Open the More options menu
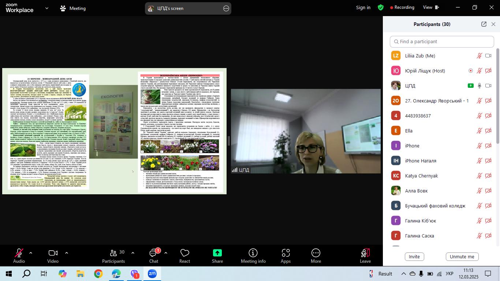 pyautogui.click(x=316, y=253)
